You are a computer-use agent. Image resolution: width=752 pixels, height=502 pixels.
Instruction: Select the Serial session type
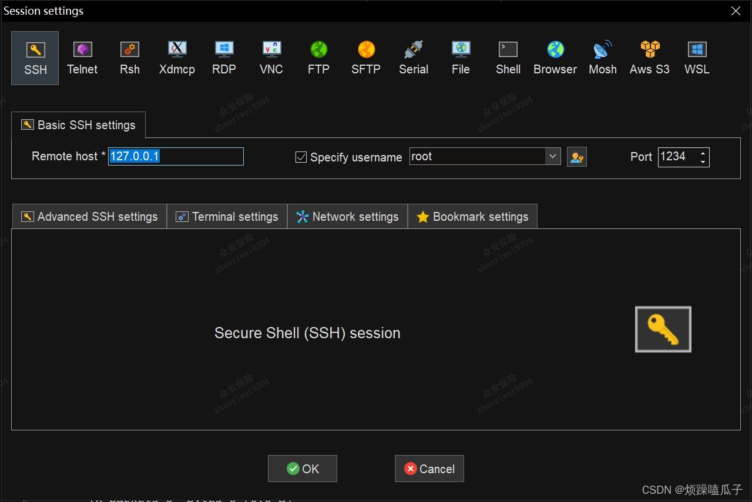pos(413,58)
